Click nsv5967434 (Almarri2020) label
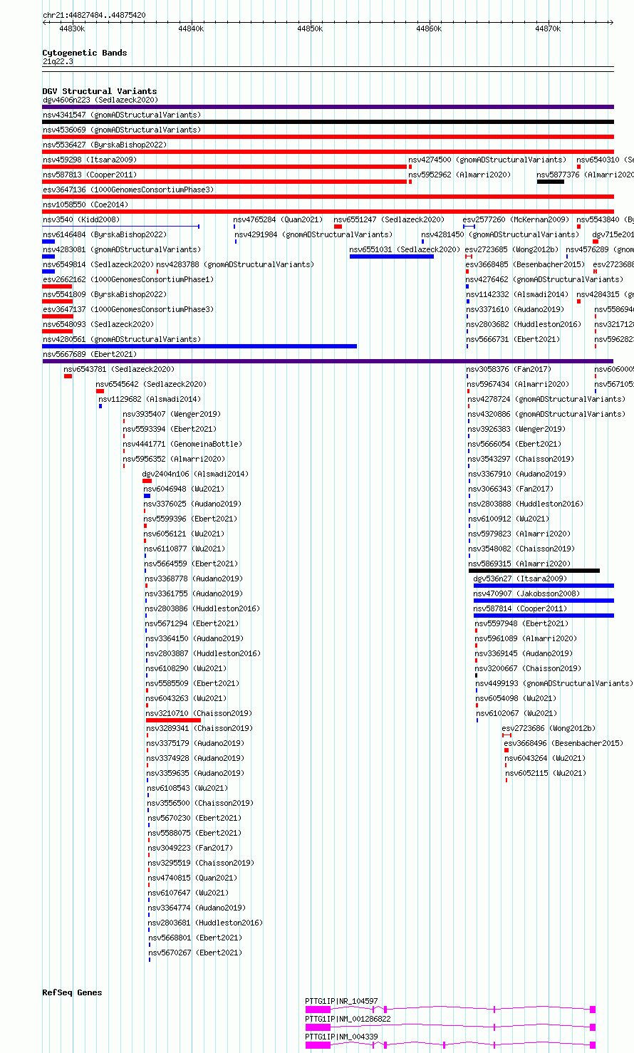The height and width of the screenshot is (1053, 634). click(x=518, y=384)
